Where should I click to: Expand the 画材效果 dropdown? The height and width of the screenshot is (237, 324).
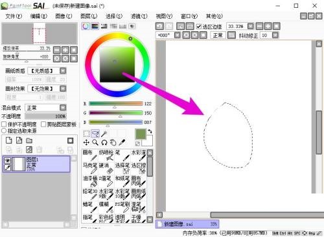pyautogui.click(x=63, y=88)
